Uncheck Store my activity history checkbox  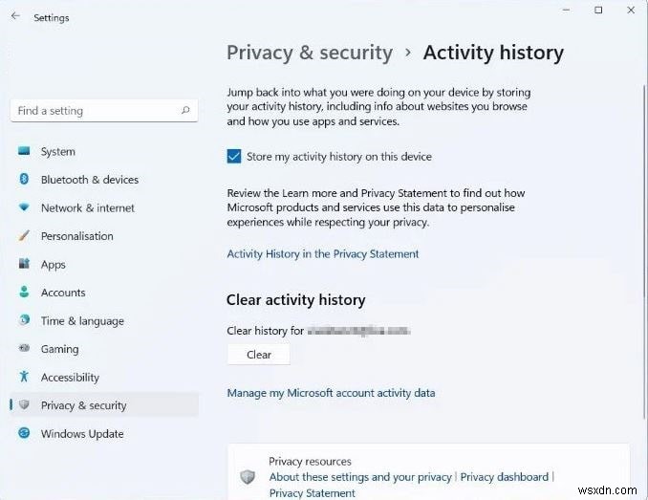(x=234, y=157)
